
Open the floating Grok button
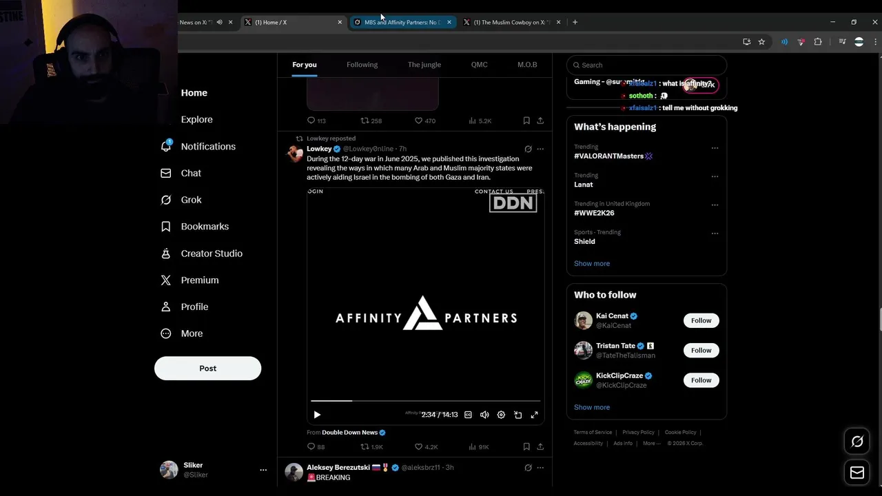[857, 442]
